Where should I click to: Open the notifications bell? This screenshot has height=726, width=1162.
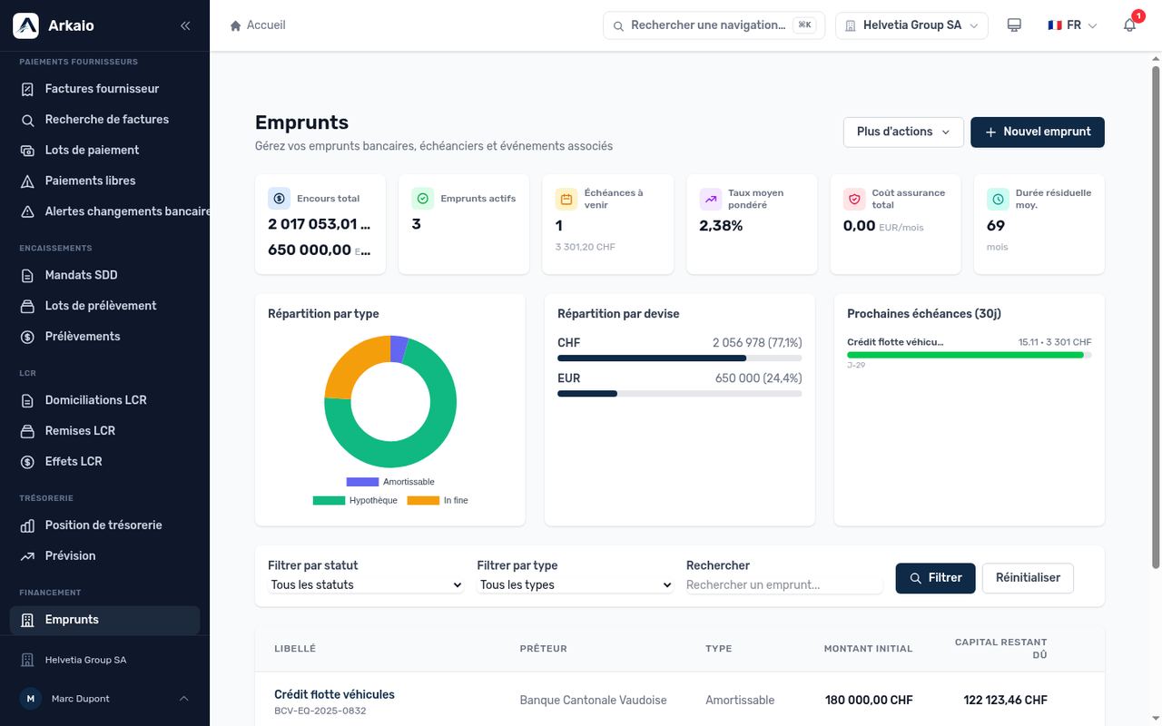pyautogui.click(x=1129, y=25)
